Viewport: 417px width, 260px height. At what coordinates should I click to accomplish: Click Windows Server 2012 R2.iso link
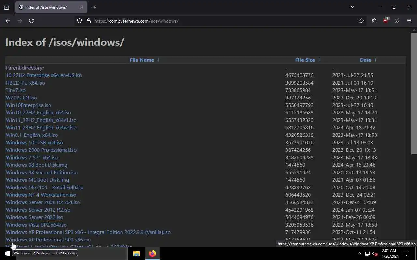[x=38, y=210]
